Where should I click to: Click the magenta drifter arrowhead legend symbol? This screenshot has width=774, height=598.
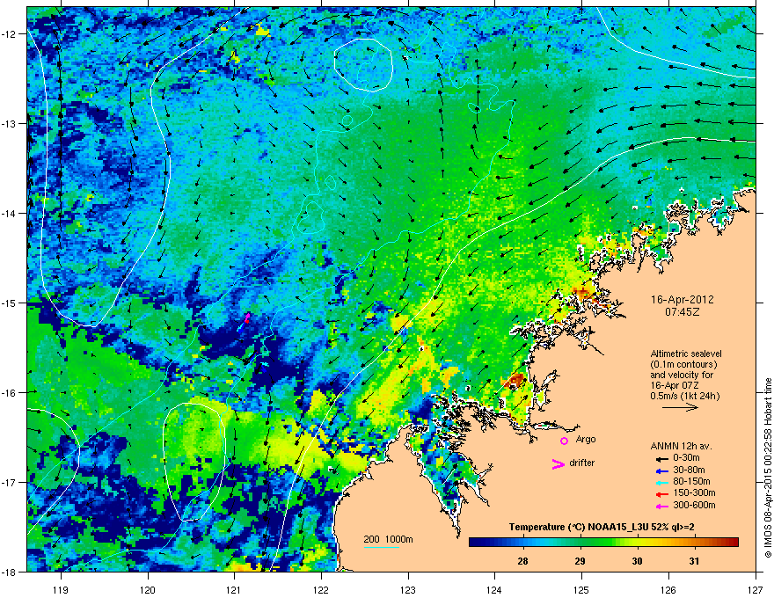pyautogui.click(x=559, y=463)
